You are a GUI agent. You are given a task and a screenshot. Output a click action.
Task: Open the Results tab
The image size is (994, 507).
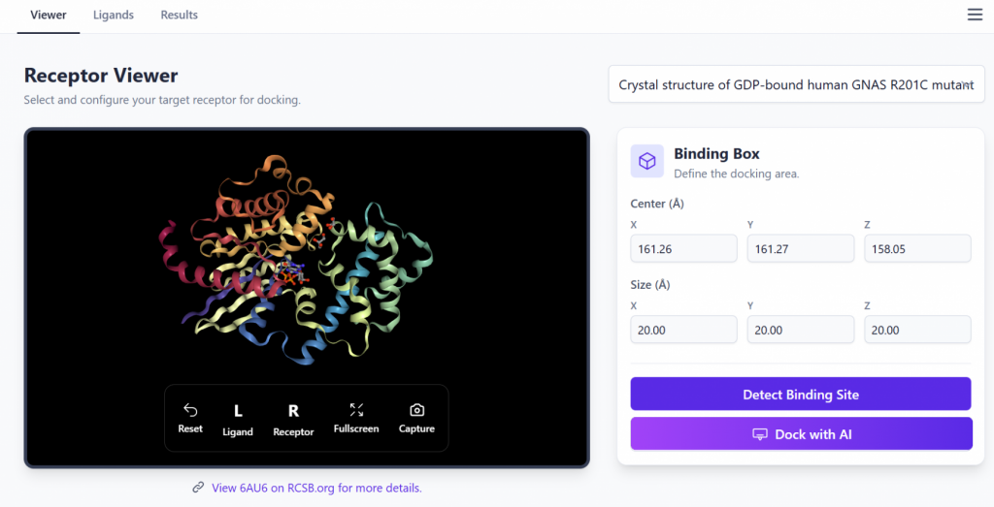[x=180, y=16]
